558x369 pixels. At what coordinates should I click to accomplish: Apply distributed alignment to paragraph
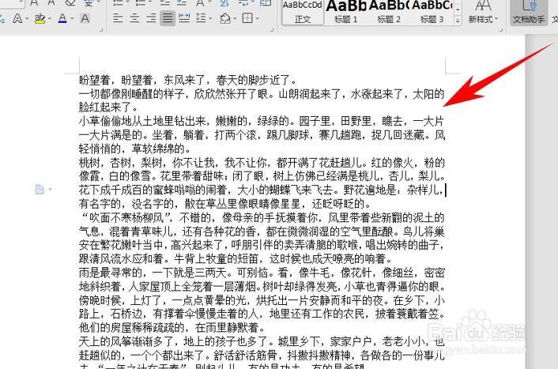(184, 18)
